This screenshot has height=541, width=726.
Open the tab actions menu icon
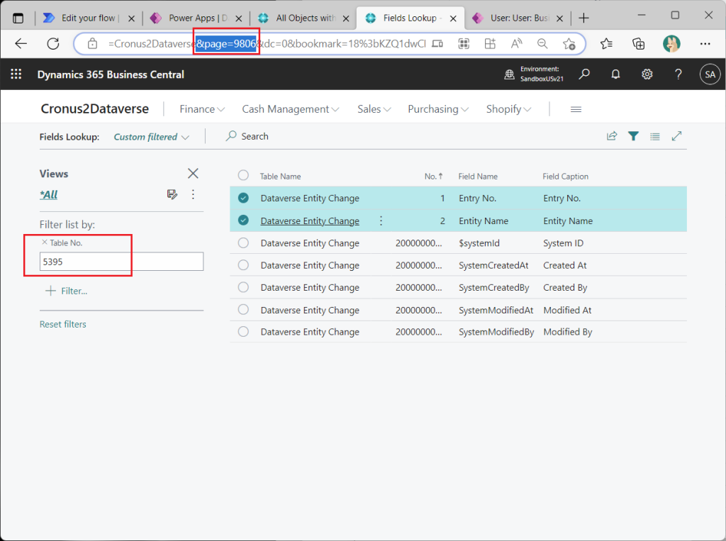[18, 18]
